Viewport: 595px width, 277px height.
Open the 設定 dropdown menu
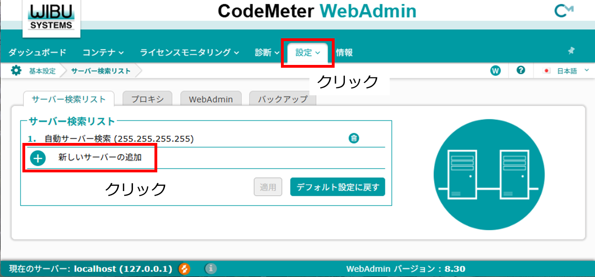308,53
